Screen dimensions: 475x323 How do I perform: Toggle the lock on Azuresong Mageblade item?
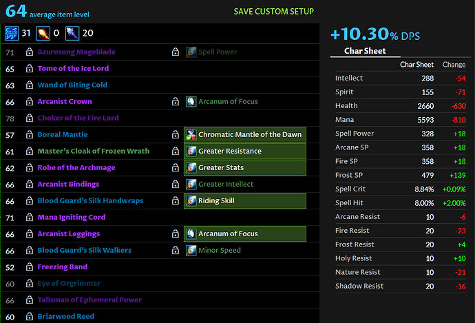(x=30, y=52)
